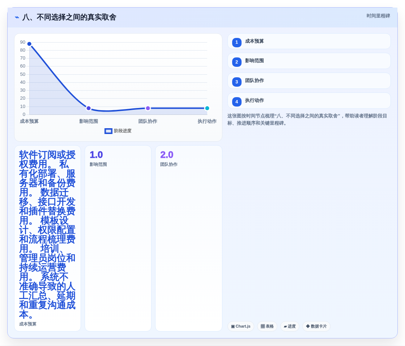The image size is (405, 346).
Task: Click the section title 八、不同选择之间的真实取舍
Action: pos(69,17)
